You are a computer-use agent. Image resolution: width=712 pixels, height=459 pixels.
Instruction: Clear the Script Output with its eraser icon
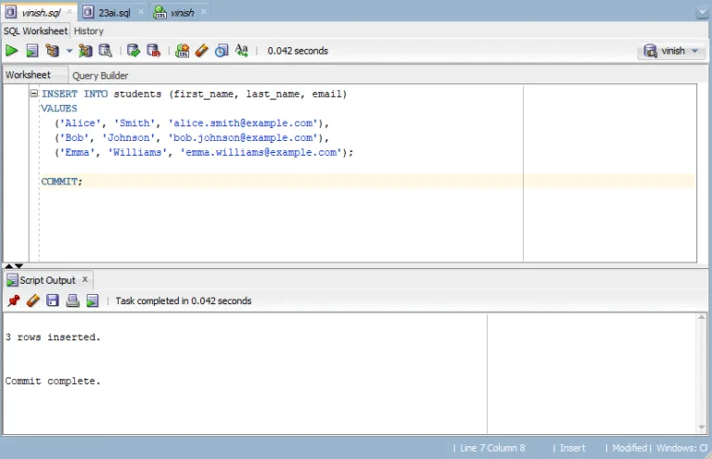(33, 300)
